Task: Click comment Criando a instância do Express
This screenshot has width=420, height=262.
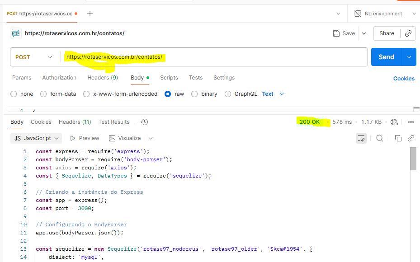Action: pyautogui.click(x=90, y=192)
